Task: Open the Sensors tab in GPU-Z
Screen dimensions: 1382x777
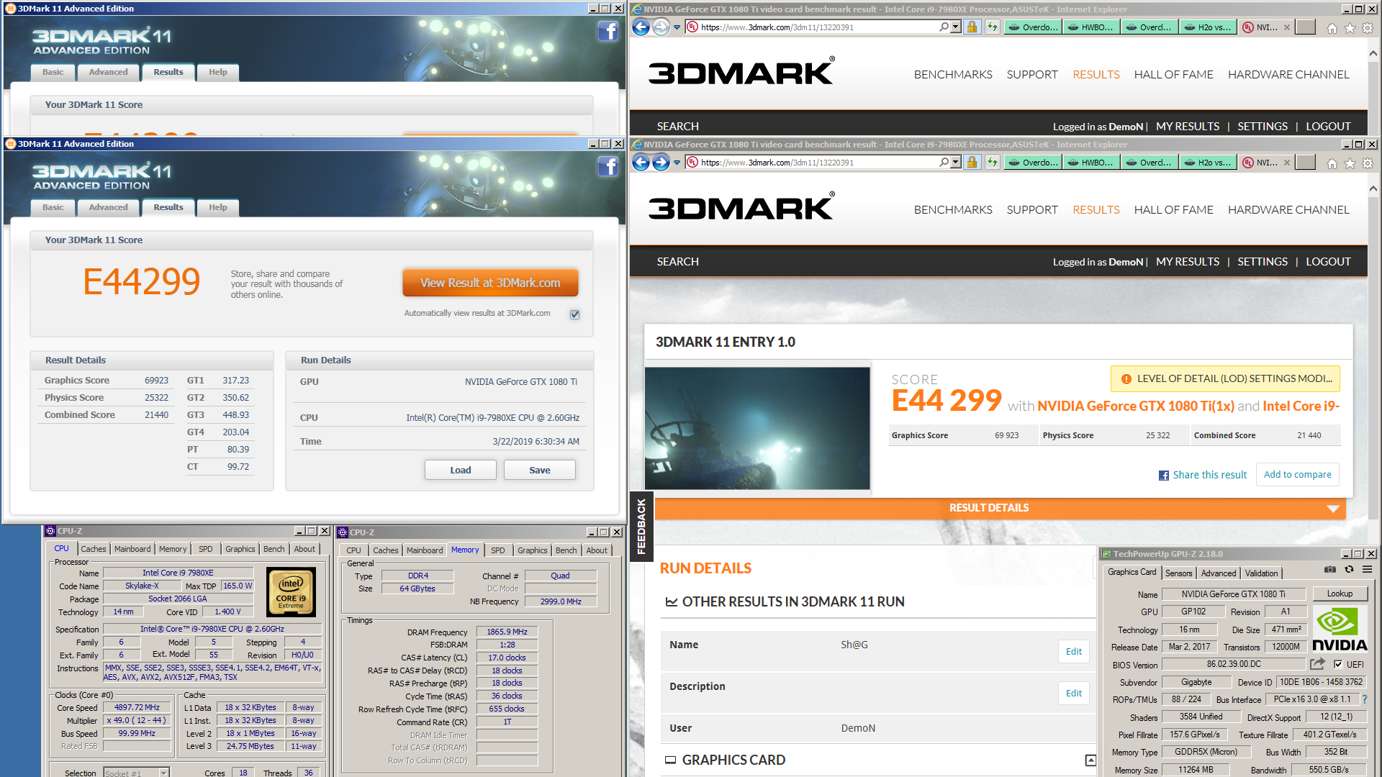Action: [1178, 573]
